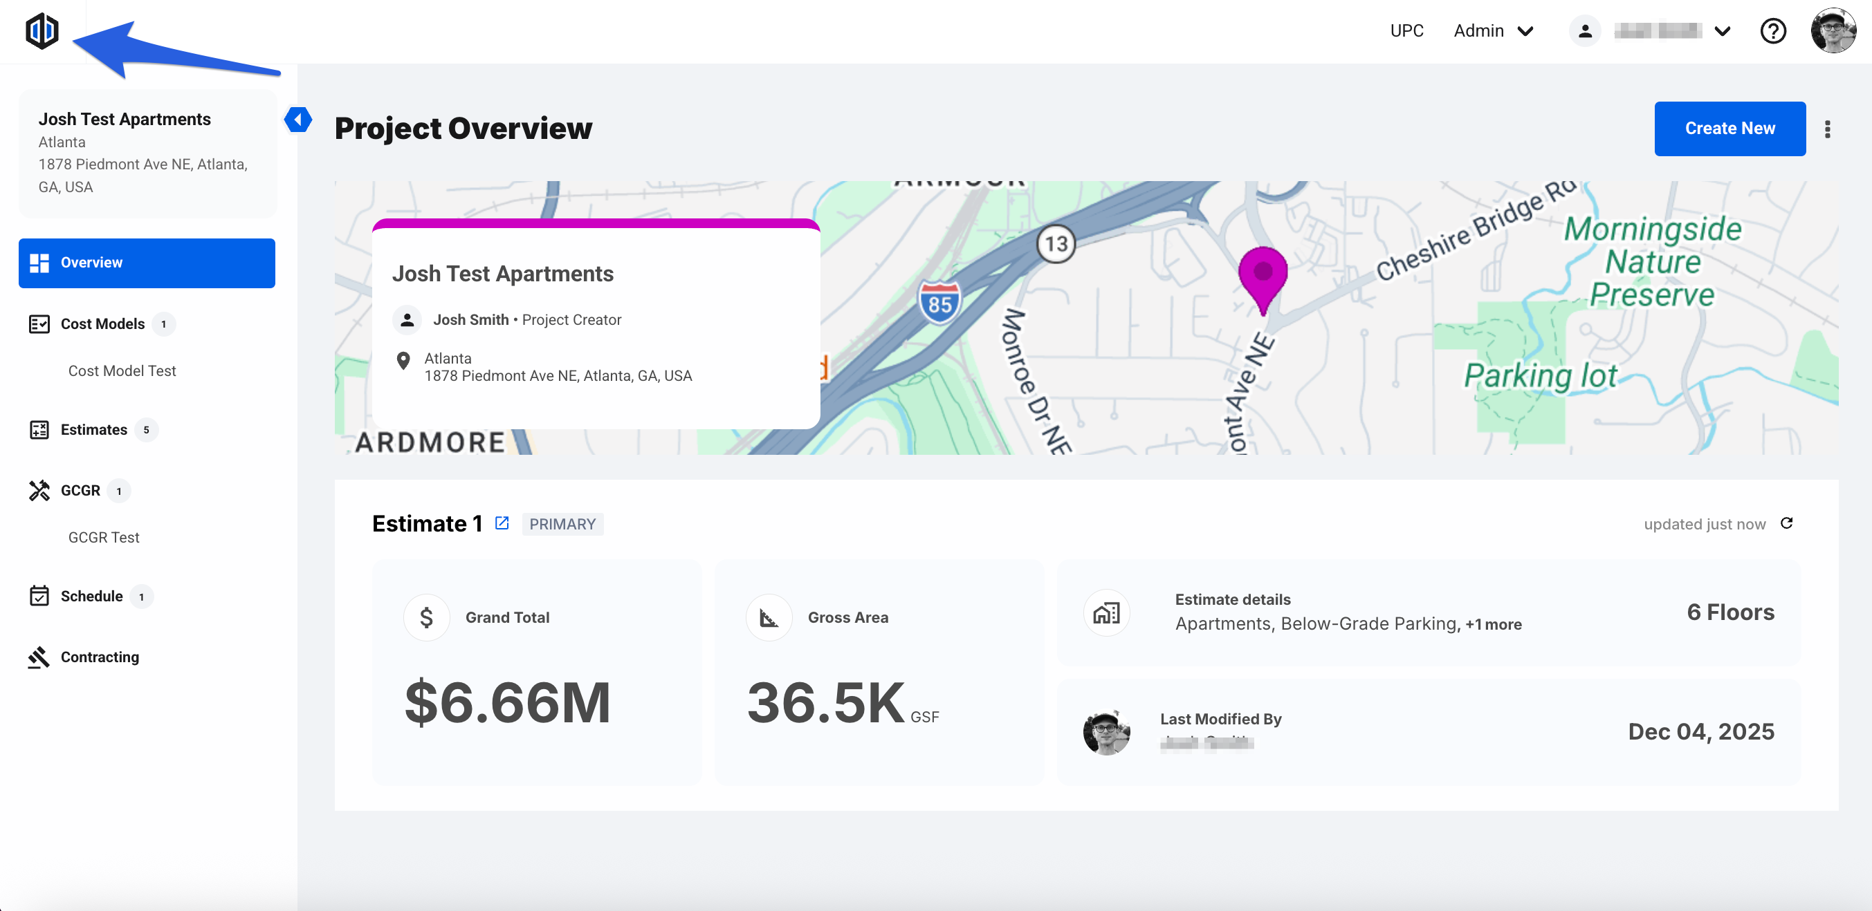Click the Gross Area measurement icon
Viewport: 1872px width, 911px height.
769,618
